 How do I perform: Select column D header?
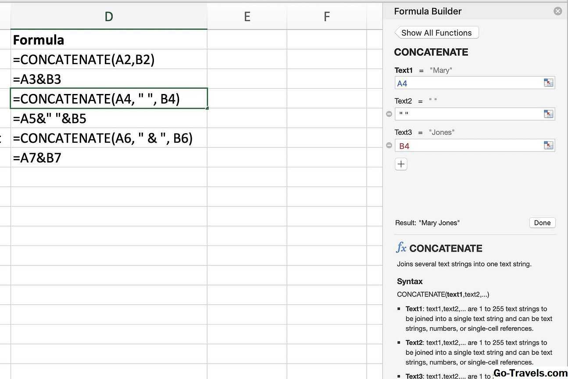tap(109, 17)
